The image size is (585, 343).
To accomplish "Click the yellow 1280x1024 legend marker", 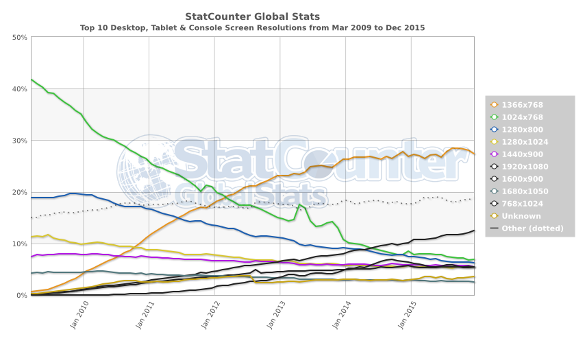I will coord(495,141).
